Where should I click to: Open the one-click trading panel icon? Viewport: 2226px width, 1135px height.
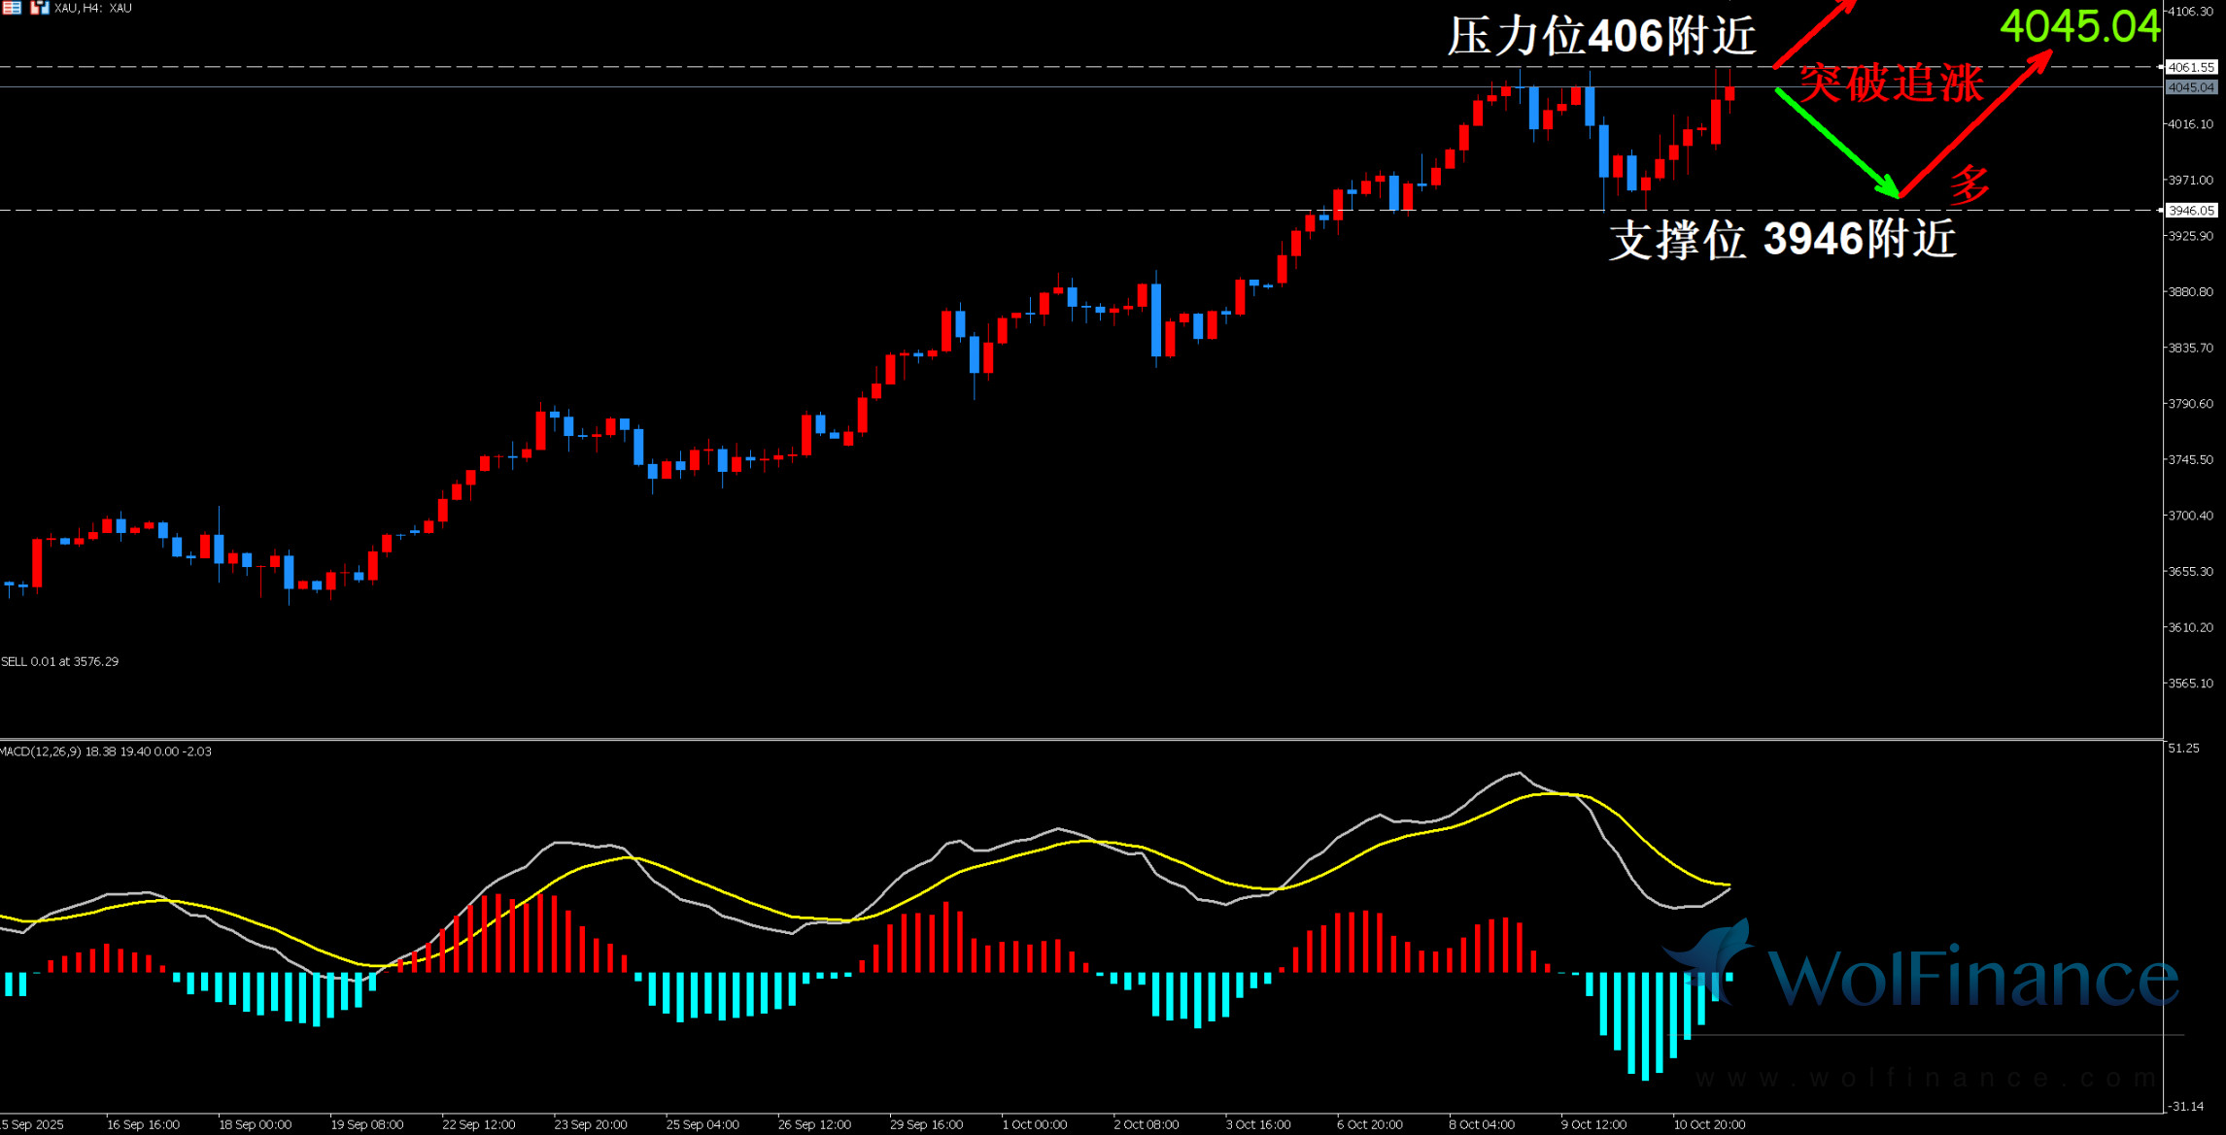[39, 8]
